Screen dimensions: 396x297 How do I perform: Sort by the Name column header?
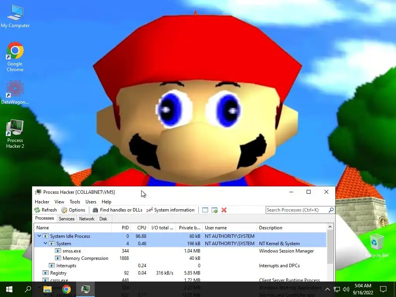pyautogui.click(x=73, y=227)
